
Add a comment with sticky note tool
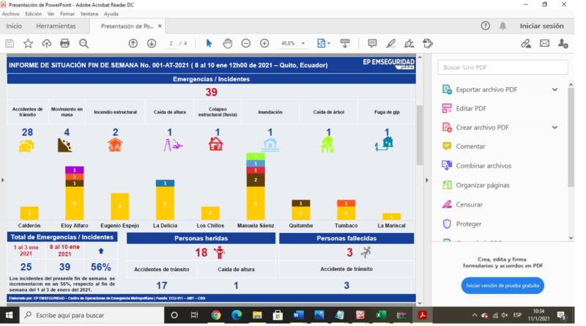[372, 43]
